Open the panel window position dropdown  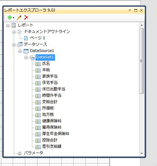(x=130, y=10)
